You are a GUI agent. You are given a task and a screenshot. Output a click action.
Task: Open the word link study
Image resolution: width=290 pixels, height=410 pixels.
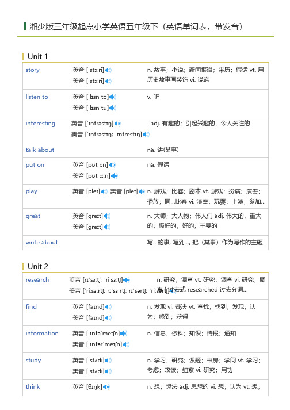tap(33, 361)
